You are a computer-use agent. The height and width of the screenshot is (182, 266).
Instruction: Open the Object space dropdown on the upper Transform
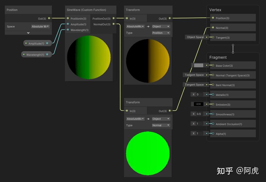pos(161,26)
